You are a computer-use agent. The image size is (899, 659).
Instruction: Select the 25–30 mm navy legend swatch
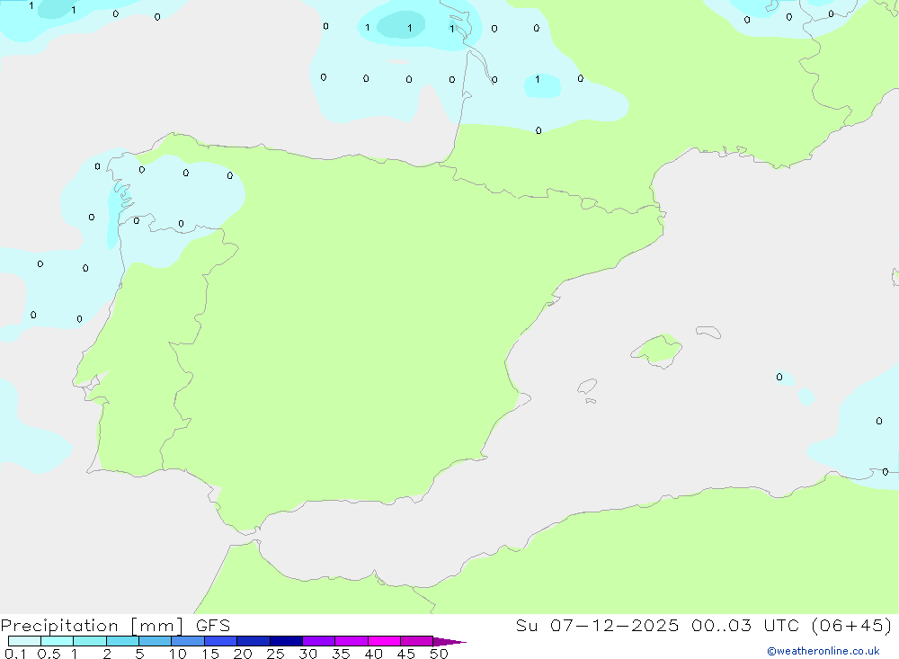click(x=286, y=641)
